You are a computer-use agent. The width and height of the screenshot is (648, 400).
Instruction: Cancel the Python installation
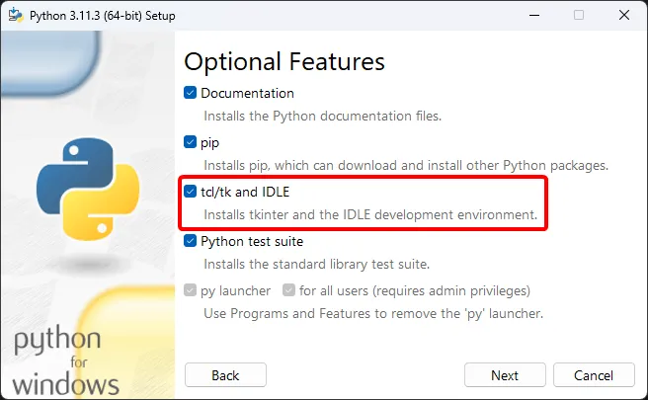click(x=594, y=375)
